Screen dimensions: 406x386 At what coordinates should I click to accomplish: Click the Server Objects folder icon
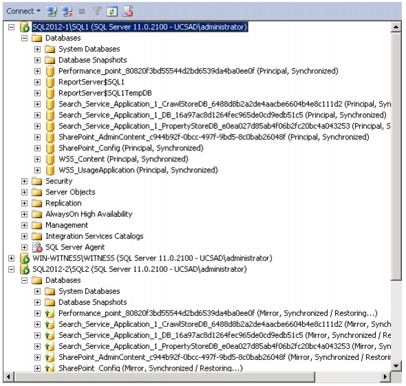point(37,192)
